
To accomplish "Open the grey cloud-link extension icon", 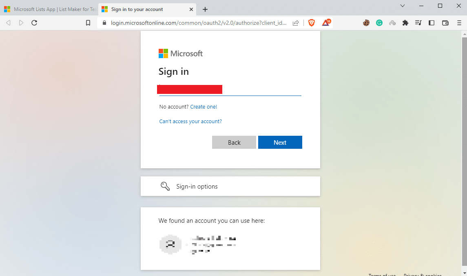I will (x=392, y=23).
